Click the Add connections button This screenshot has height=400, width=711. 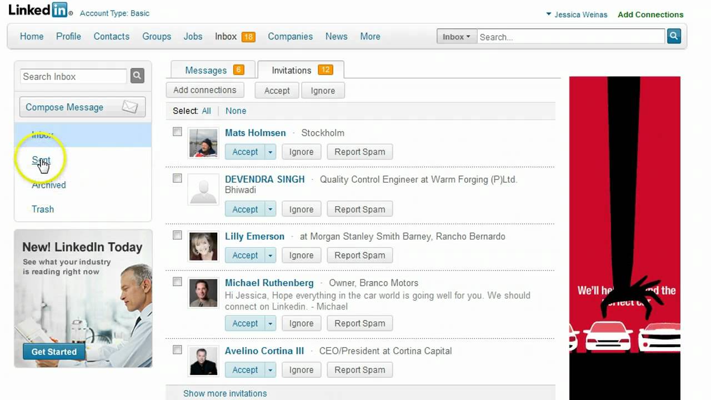click(x=204, y=90)
